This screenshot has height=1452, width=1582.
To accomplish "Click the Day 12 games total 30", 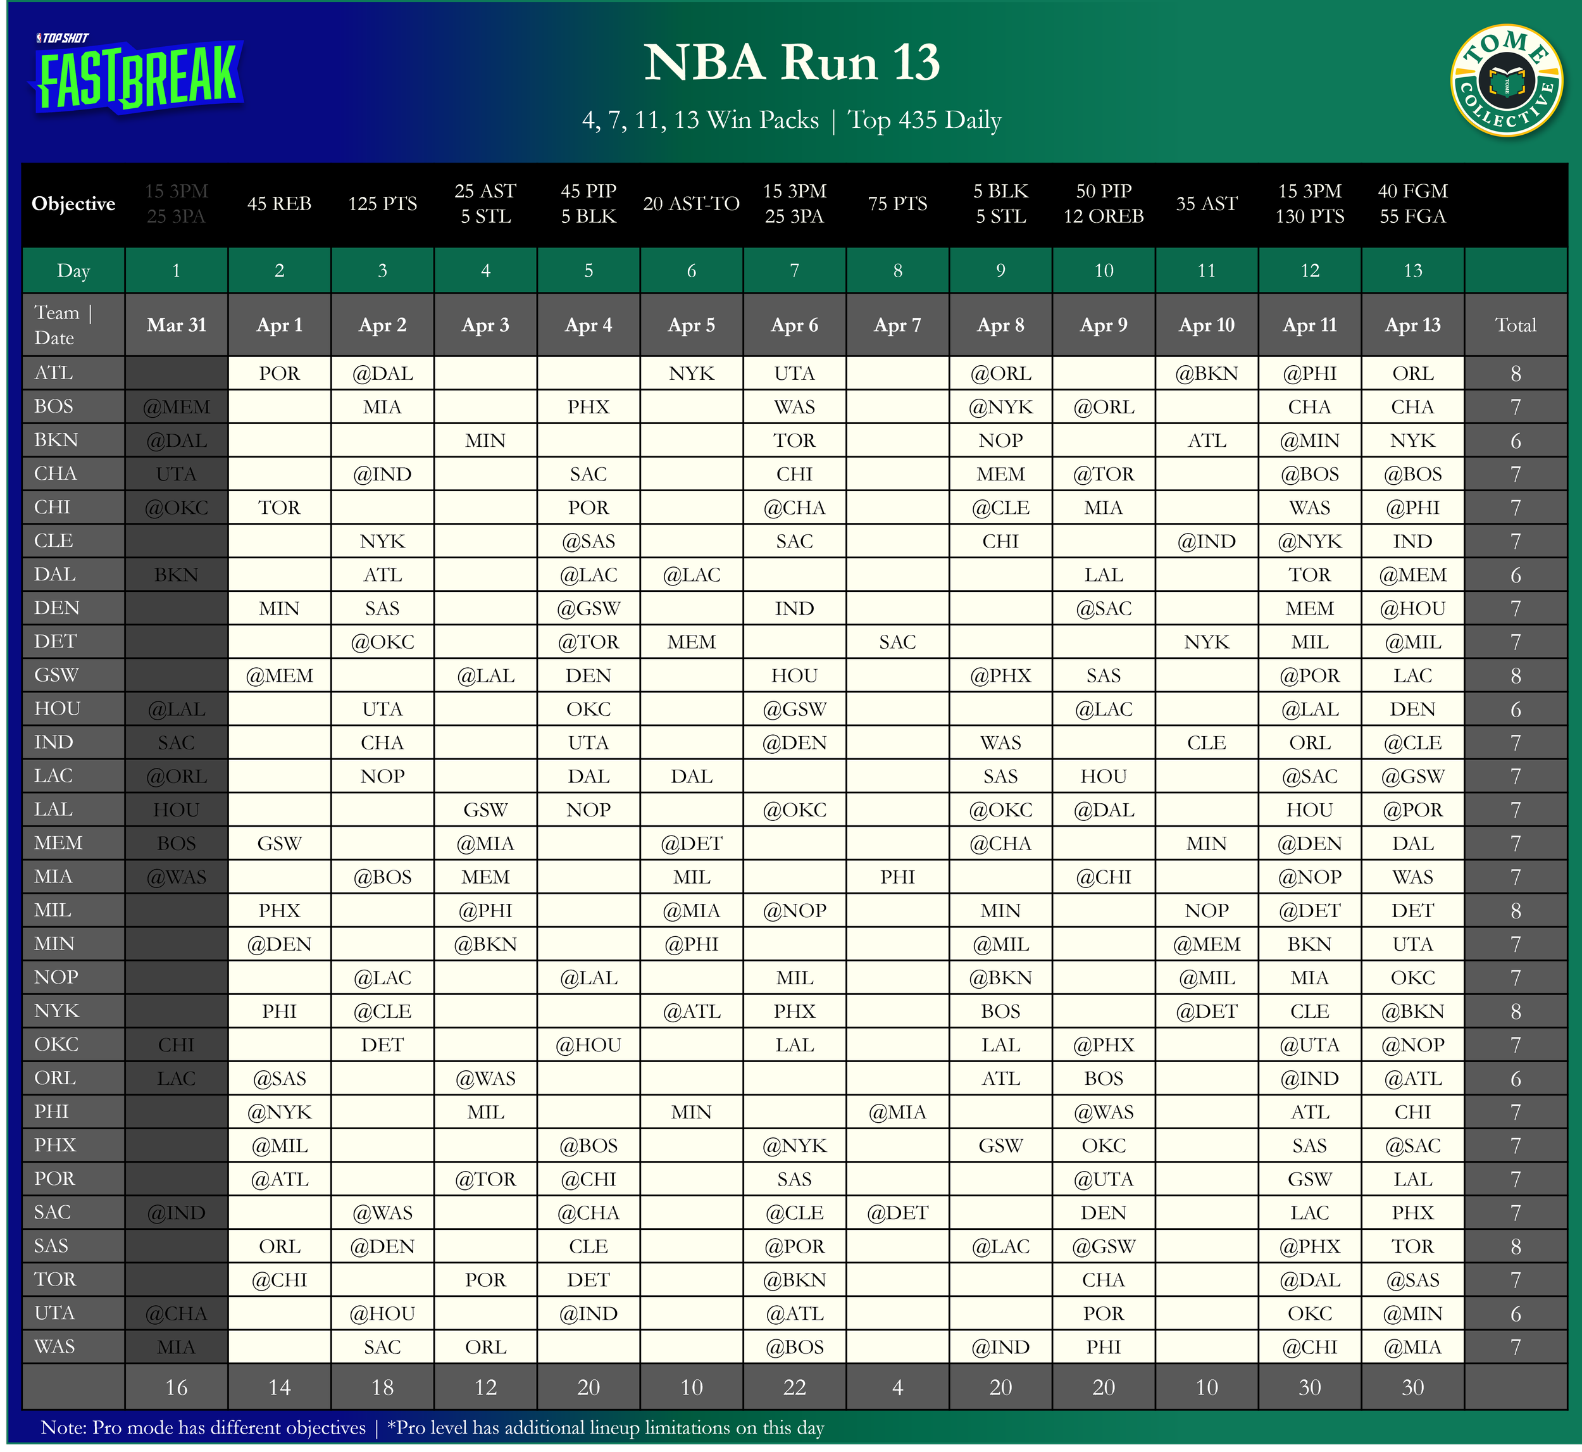I will pyautogui.click(x=1309, y=1387).
